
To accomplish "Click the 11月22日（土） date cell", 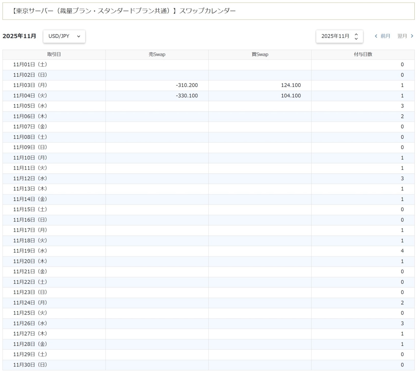I will pyautogui.click(x=54, y=282).
